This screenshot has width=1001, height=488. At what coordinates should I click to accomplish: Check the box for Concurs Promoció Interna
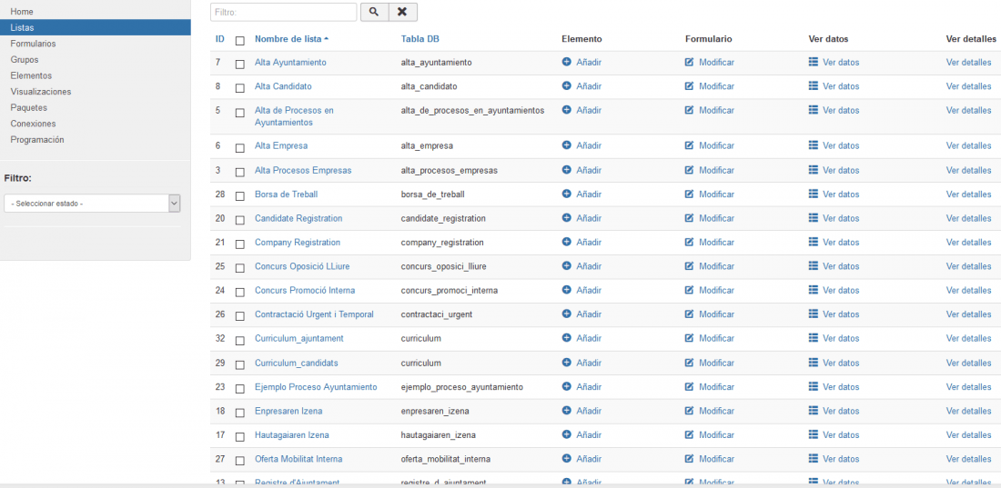pos(240,293)
